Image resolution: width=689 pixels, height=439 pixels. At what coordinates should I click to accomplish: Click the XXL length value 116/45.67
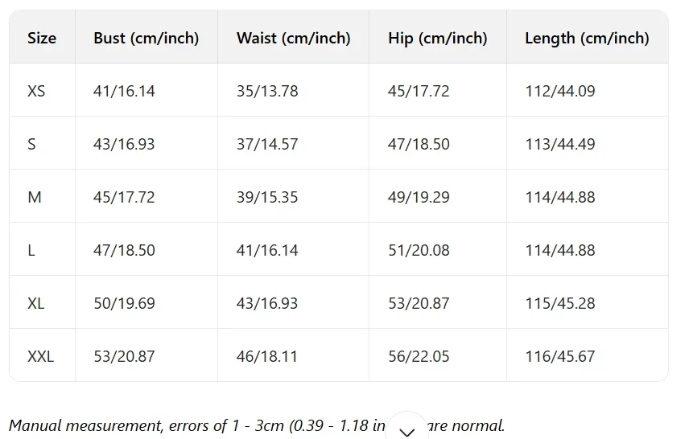tap(560, 356)
